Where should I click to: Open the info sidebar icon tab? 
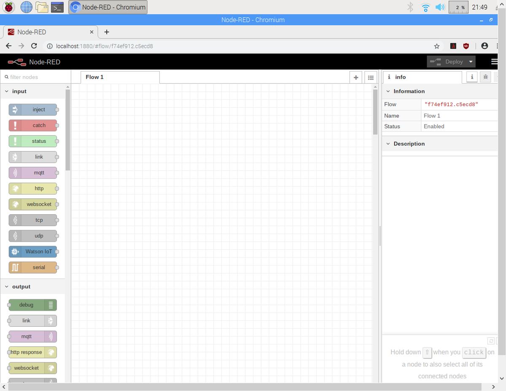pos(472,77)
